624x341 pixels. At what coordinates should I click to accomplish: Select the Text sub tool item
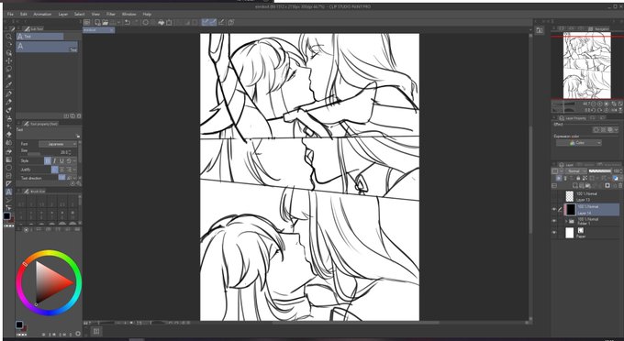(47, 47)
